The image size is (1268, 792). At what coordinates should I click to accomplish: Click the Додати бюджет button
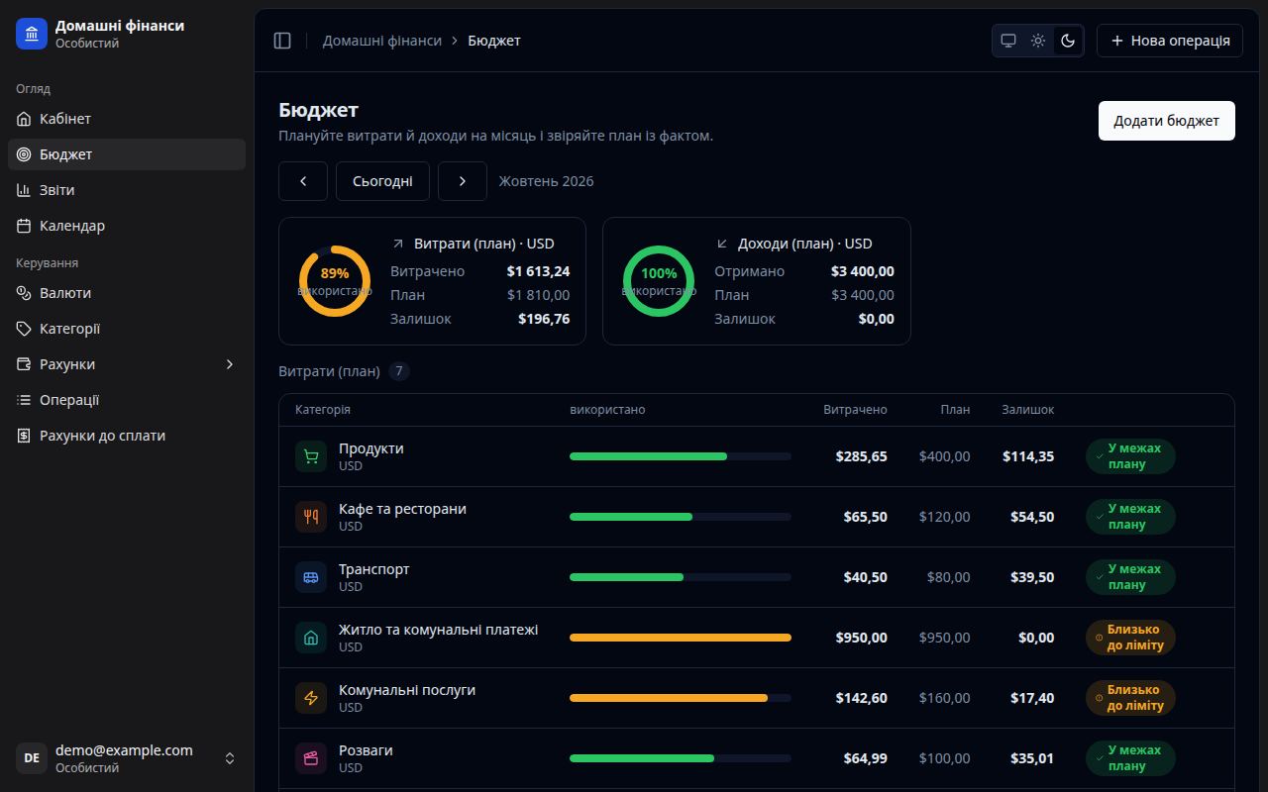tap(1167, 121)
